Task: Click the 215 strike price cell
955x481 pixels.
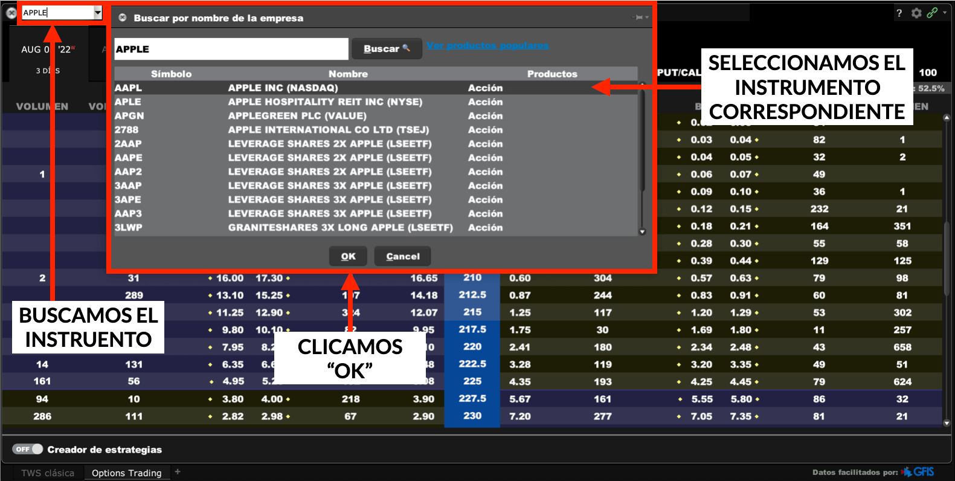Action: tap(472, 312)
